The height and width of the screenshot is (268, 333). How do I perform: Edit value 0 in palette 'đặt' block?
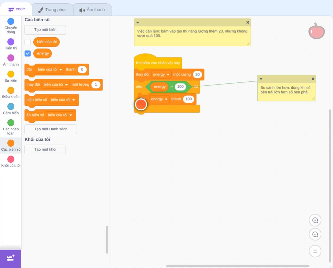click(82, 69)
